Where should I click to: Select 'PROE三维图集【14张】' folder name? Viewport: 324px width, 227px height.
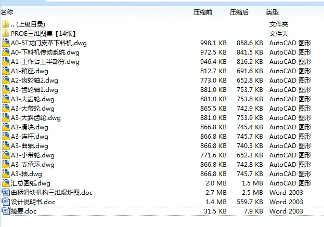pos(44,34)
